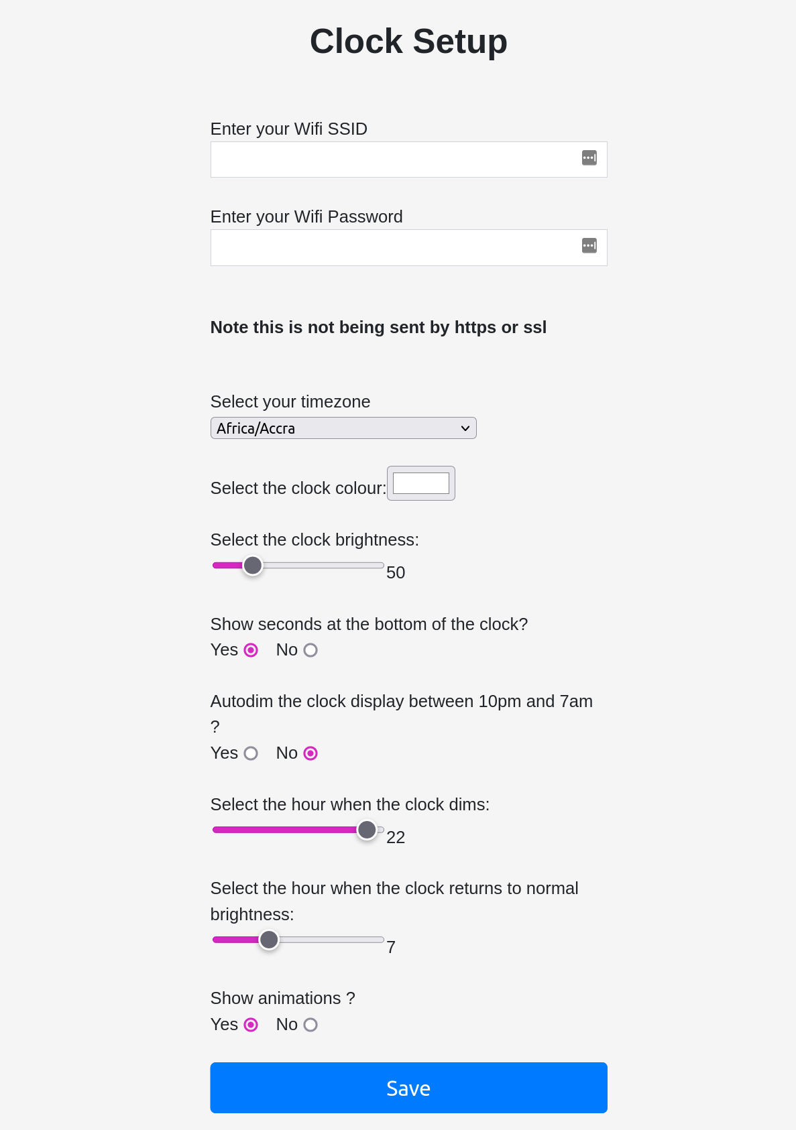Click the "Select your timezone" label
Image resolution: width=796 pixels, height=1130 pixels.
click(x=290, y=401)
